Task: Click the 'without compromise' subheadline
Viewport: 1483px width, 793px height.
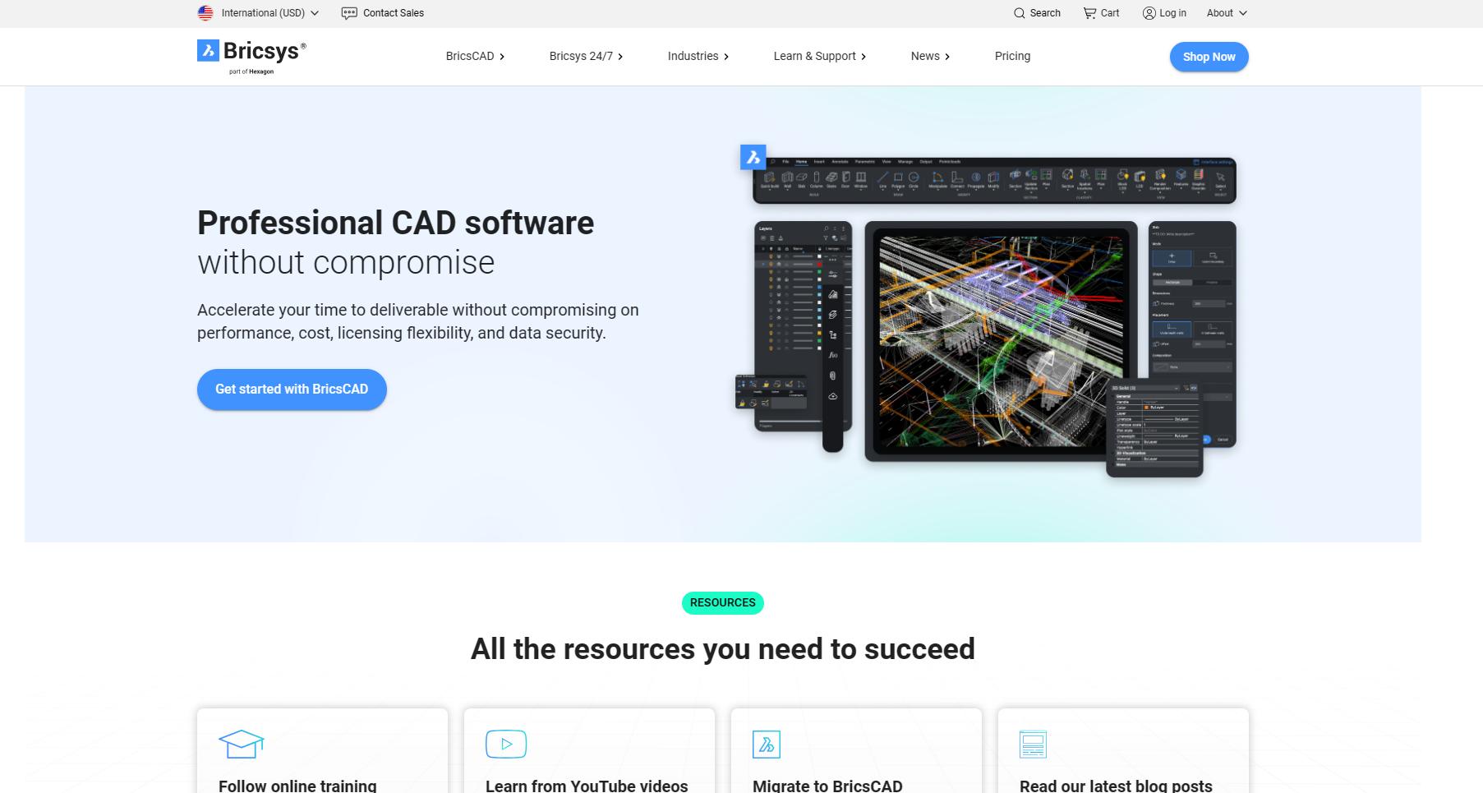Action: click(346, 263)
